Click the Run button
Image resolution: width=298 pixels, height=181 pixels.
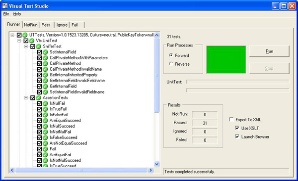point(269,51)
